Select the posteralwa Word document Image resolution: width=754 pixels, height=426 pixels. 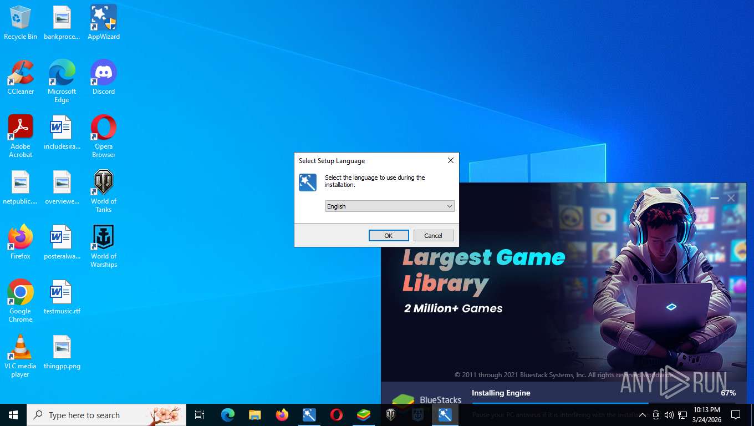pyautogui.click(x=62, y=242)
